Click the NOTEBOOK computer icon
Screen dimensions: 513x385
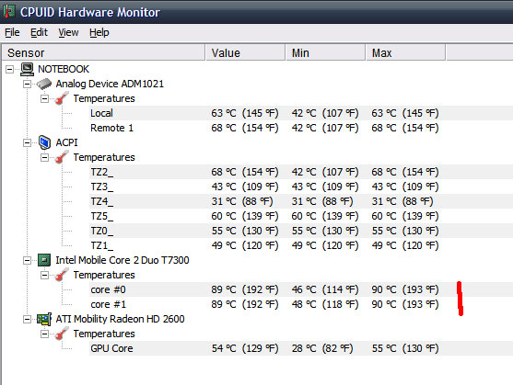point(27,69)
